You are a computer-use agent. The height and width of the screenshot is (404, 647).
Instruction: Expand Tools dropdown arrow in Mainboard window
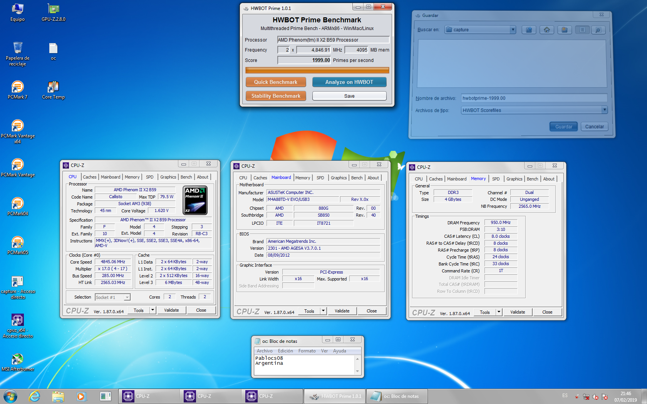point(323,311)
